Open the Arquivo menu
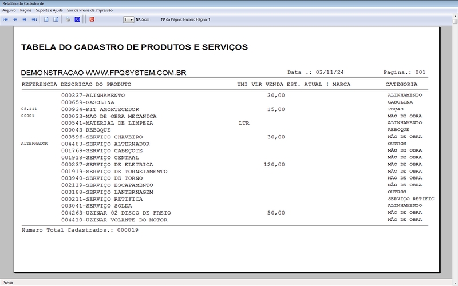 9,10
